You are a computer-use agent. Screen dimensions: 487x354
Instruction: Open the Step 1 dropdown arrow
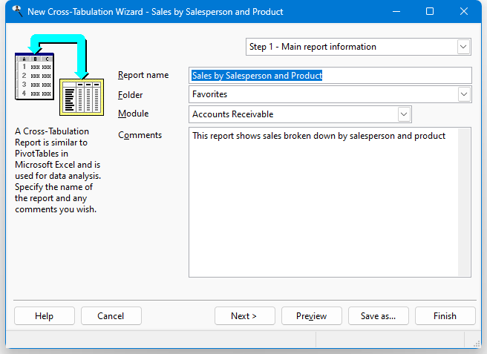click(463, 47)
